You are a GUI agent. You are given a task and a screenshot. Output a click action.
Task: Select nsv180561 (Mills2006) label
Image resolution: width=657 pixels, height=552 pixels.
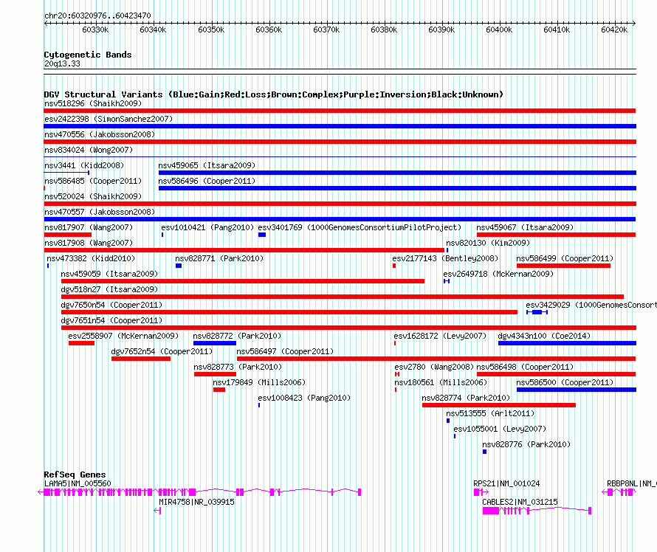(x=441, y=382)
